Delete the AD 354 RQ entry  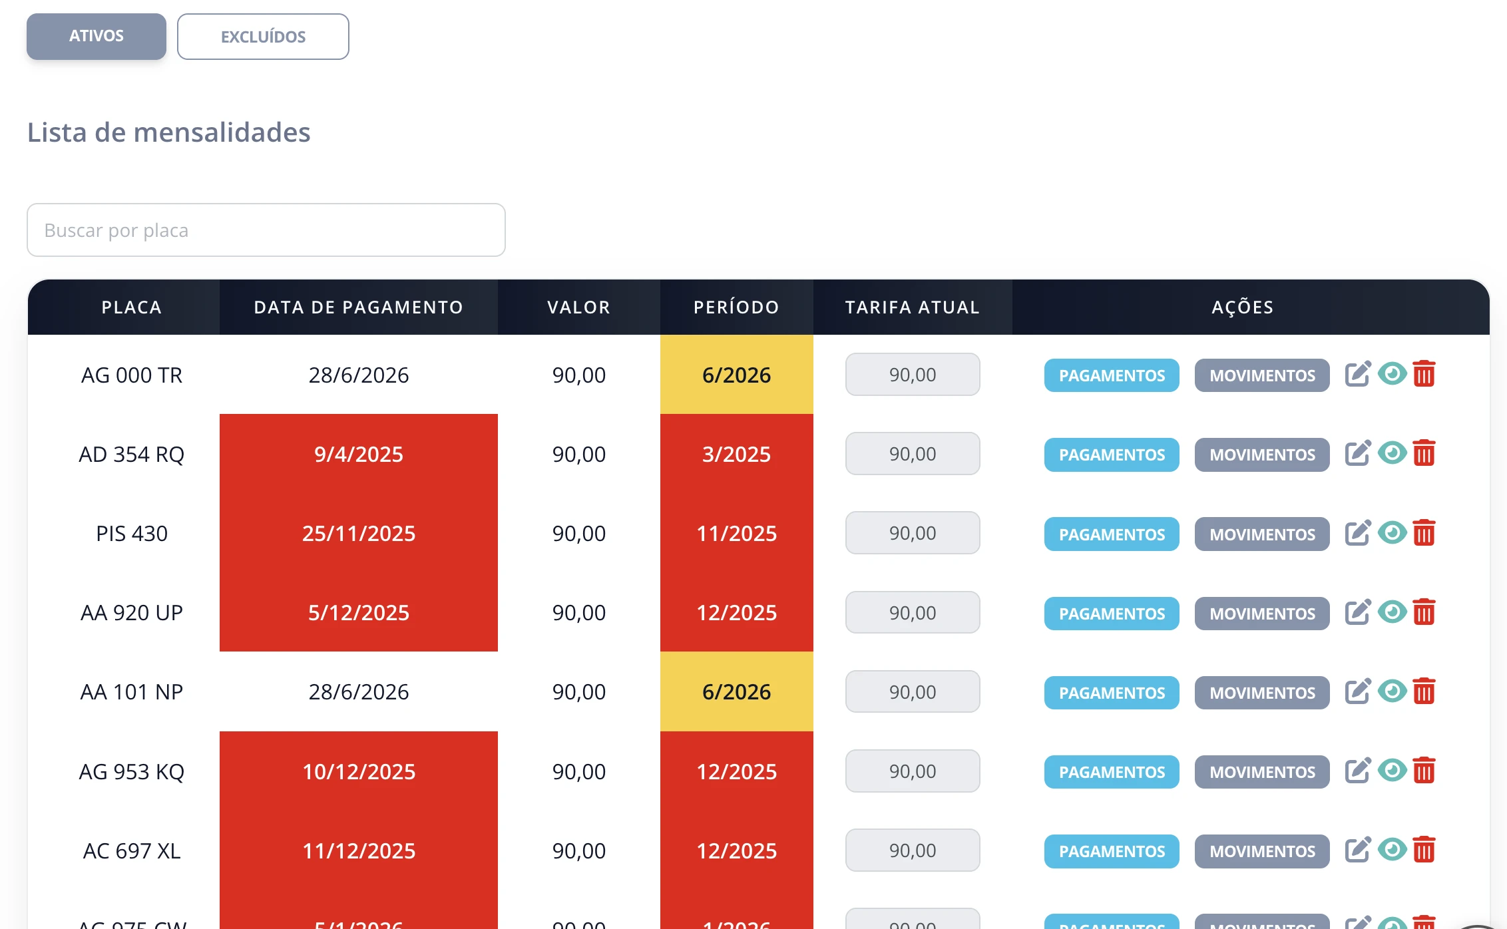coord(1424,453)
